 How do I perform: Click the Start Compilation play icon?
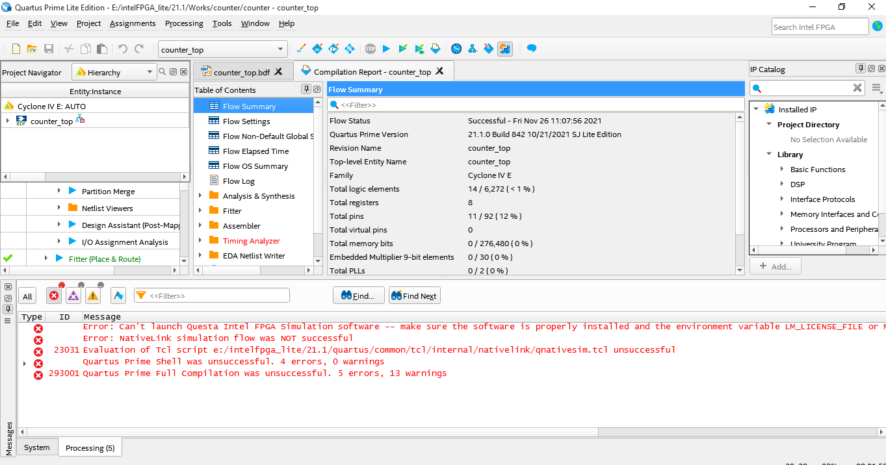[386, 49]
